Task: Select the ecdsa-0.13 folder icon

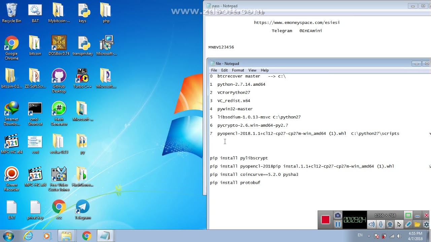Action: [59, 144]
